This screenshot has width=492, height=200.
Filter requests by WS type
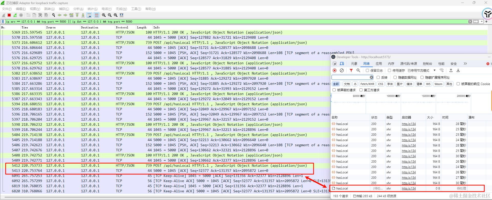(428, 84)
